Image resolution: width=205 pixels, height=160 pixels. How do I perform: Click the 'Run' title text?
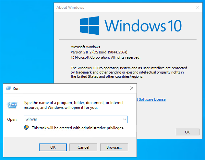point(16,88)
